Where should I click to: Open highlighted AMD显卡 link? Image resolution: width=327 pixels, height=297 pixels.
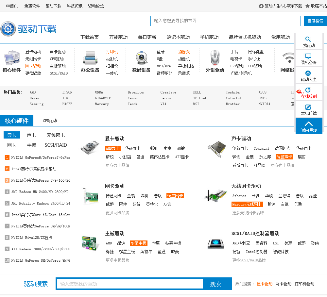coord(112,148)
